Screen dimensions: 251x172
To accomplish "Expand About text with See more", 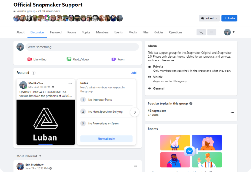I will pyautogui.click(x=168, y=60).
